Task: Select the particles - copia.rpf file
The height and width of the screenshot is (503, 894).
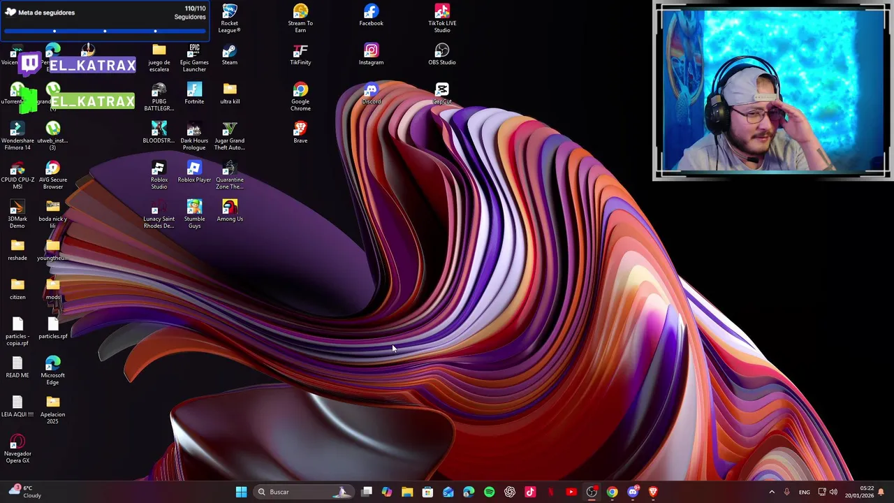Action: coord(17,331)
